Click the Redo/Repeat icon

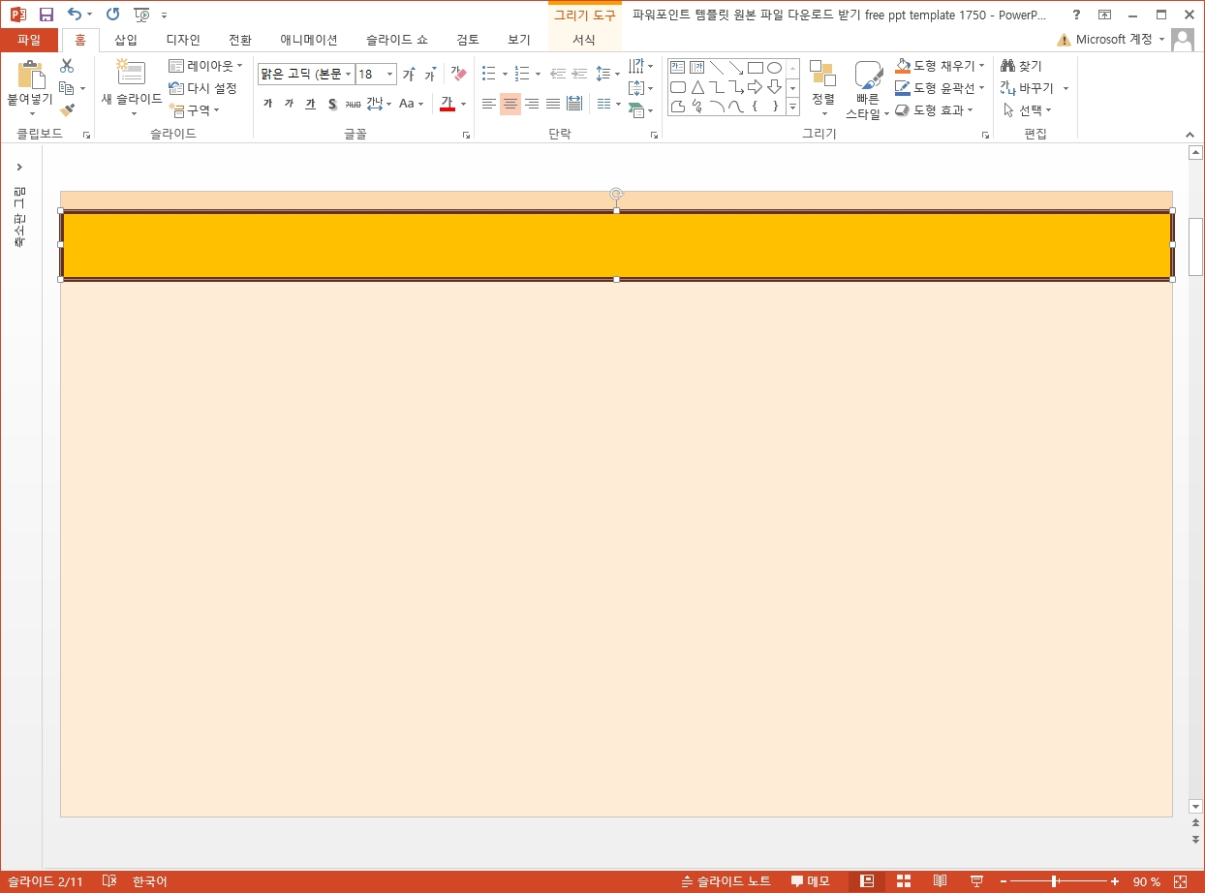point(112,15)
